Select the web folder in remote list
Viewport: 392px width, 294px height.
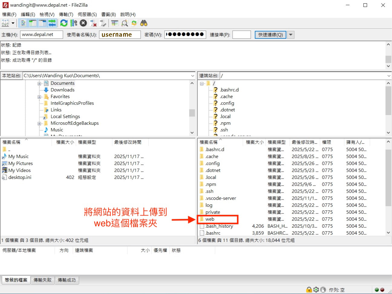(210, 219)
